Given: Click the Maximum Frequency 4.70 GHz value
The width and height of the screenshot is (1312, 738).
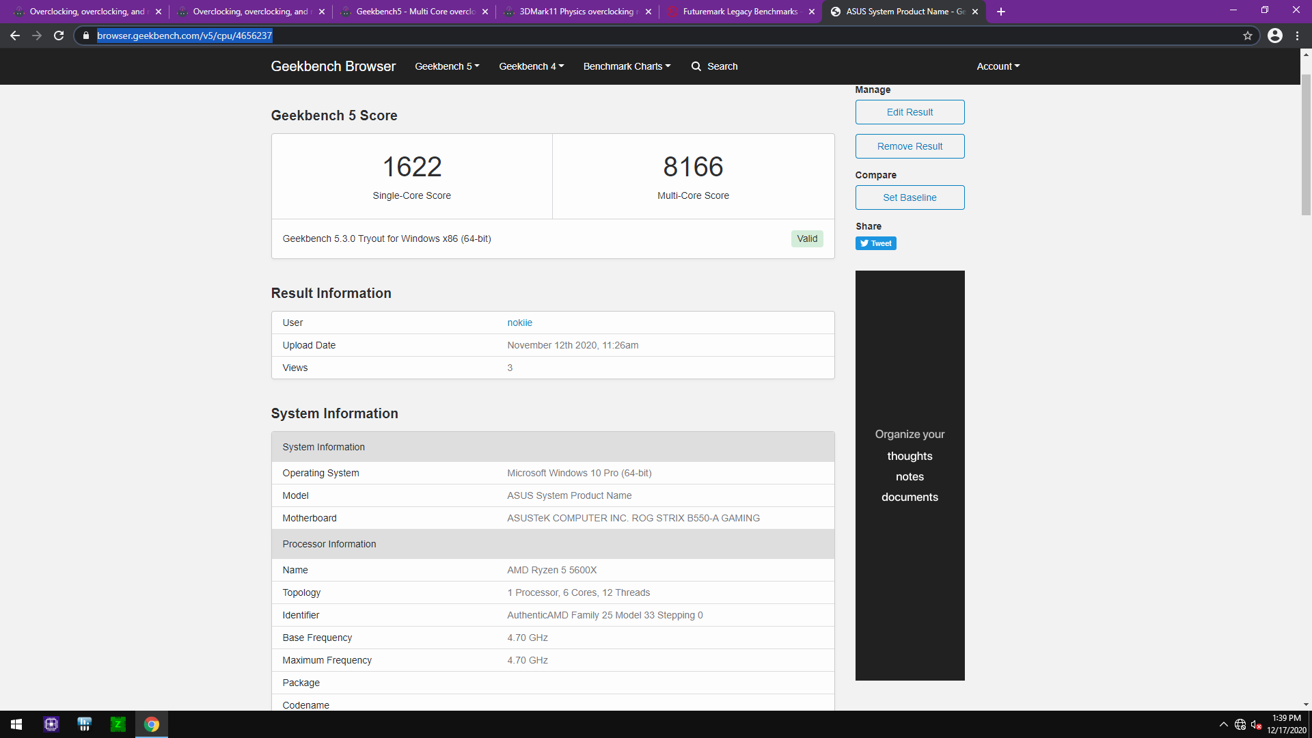Looking at the screenshot, I should tap(527, 660).
